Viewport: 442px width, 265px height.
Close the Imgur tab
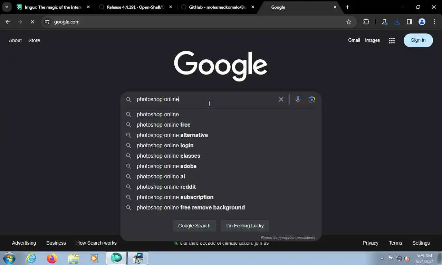click(88, 7)
